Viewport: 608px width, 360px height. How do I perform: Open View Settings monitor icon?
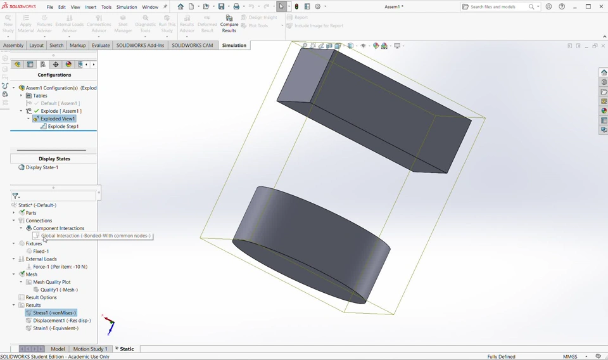(x=397, y=46)
